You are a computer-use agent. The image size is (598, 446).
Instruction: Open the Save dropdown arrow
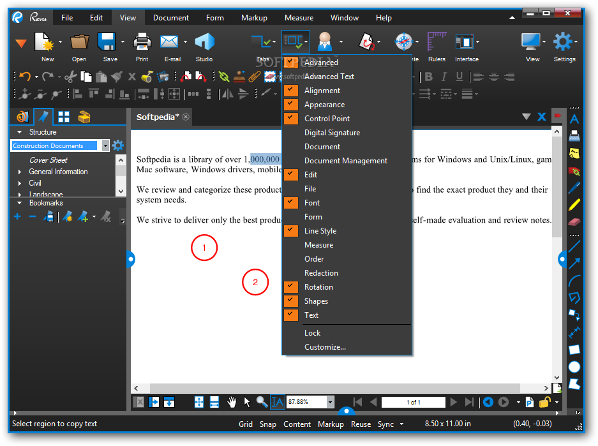pos(123,41)
